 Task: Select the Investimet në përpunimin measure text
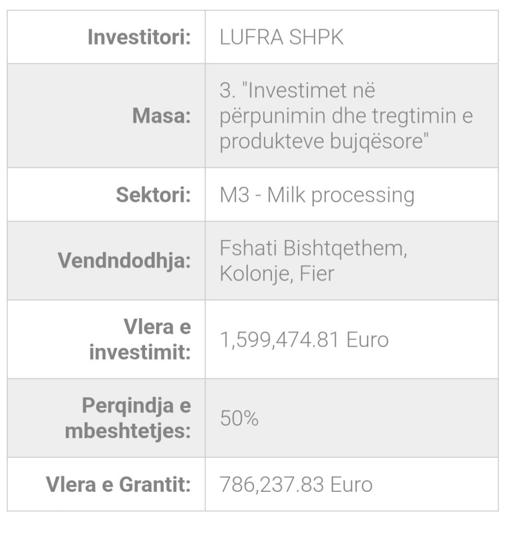[x=346, y=116]
